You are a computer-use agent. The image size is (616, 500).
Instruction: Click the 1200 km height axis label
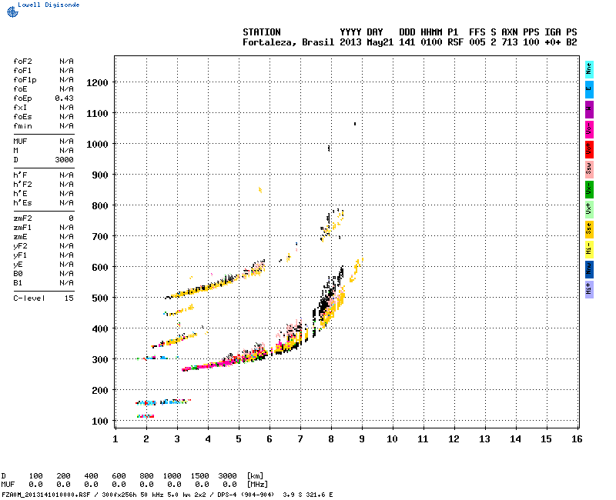pyautogui.click(x=97, y=83)
